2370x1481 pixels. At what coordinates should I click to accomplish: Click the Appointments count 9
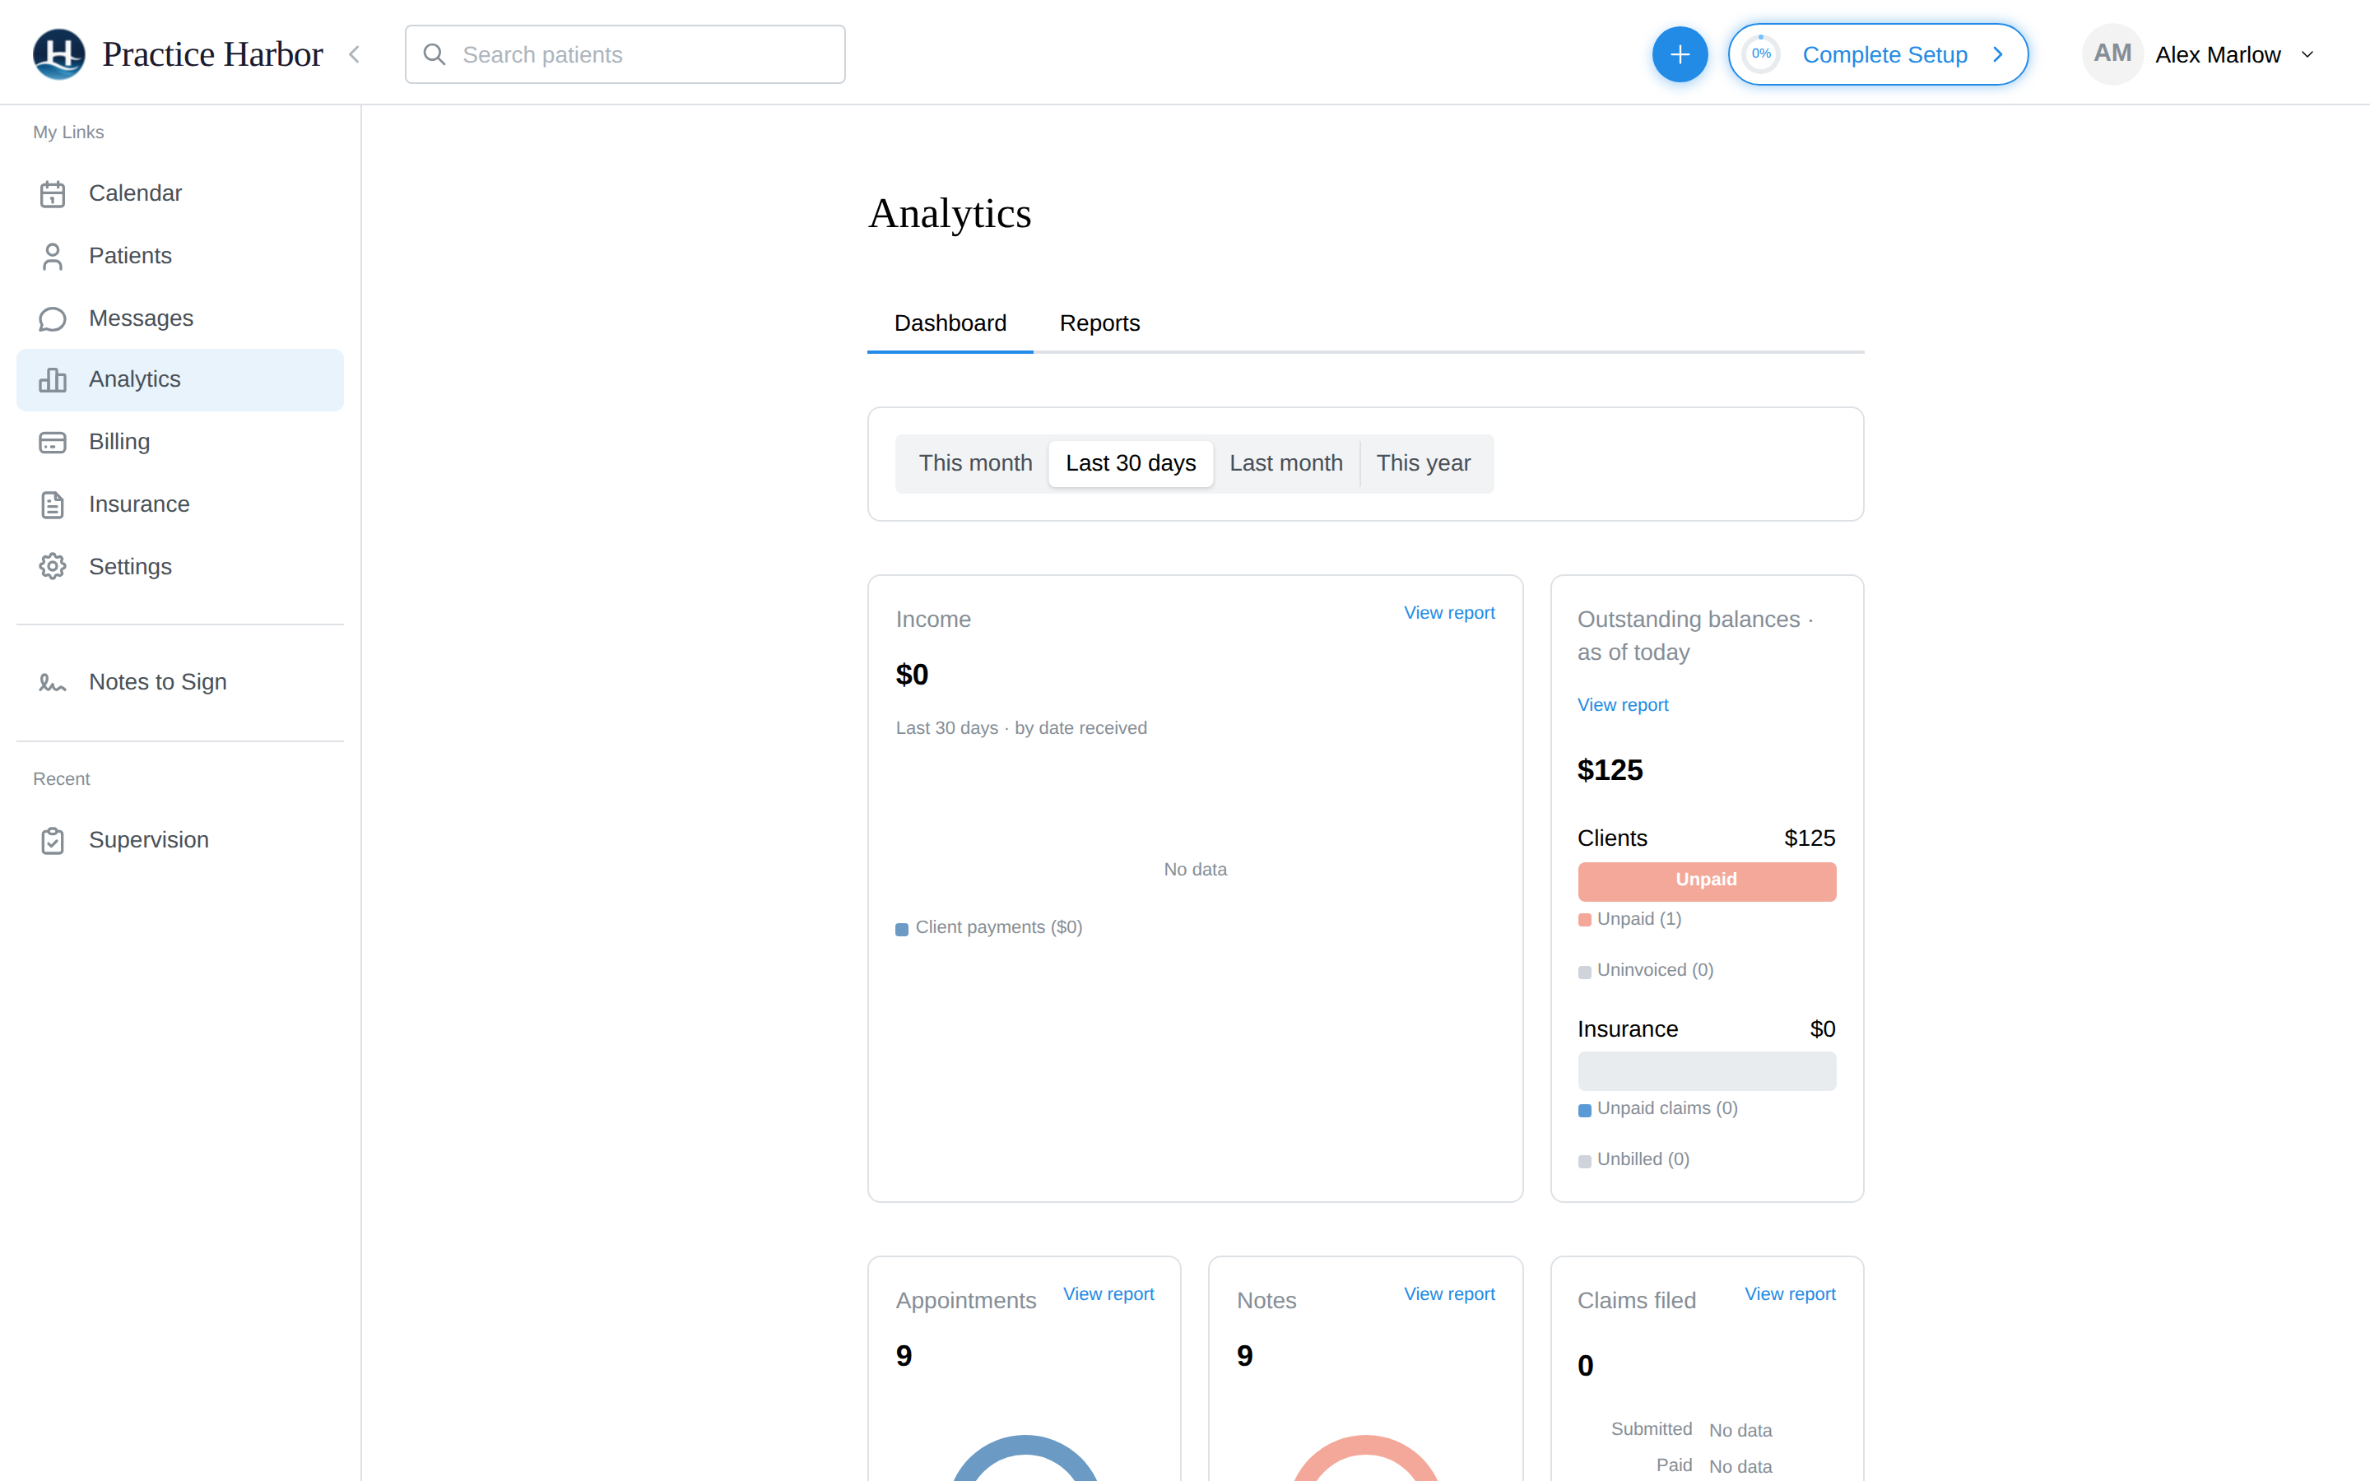(904, 1357)
